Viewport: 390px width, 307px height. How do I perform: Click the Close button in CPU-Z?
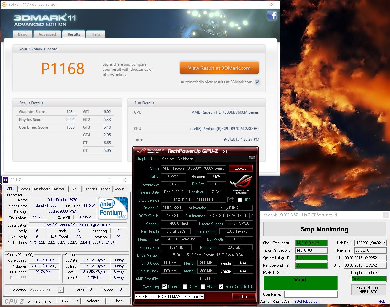click(x=118, y=301)
